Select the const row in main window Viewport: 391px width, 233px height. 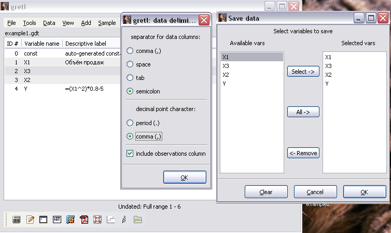[62, 53]
